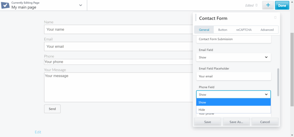Expand the page title chevron menu
The height and width of the screenshot is (137, 294).
coord(80,5)
